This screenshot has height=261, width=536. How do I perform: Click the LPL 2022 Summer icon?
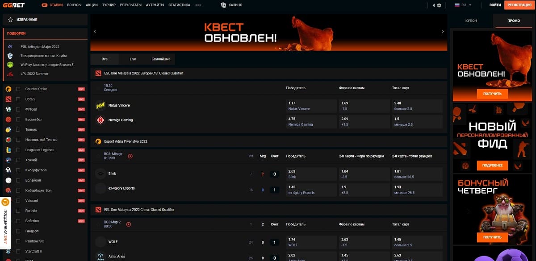click(10, 74)
